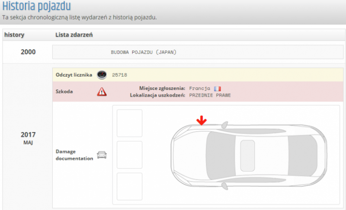The image size is (346, 210).
Task: Select the year 2000 row label
Action: click(x=28, y=52)
